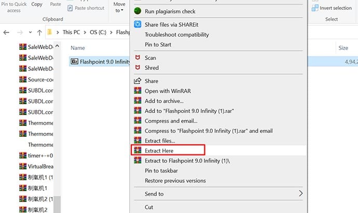Click the Paste ribbon button

click(56, 4)
